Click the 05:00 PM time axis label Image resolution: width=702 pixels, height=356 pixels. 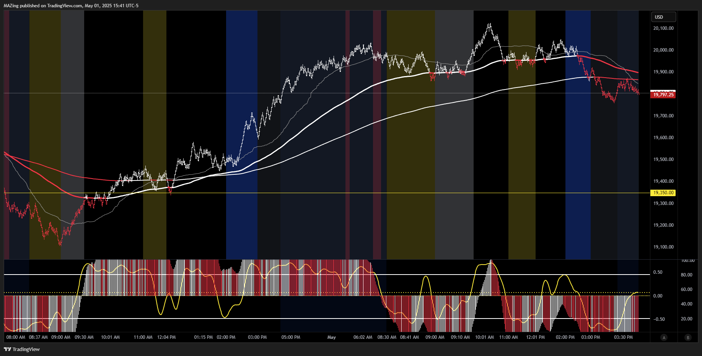(x=291, y=337)
